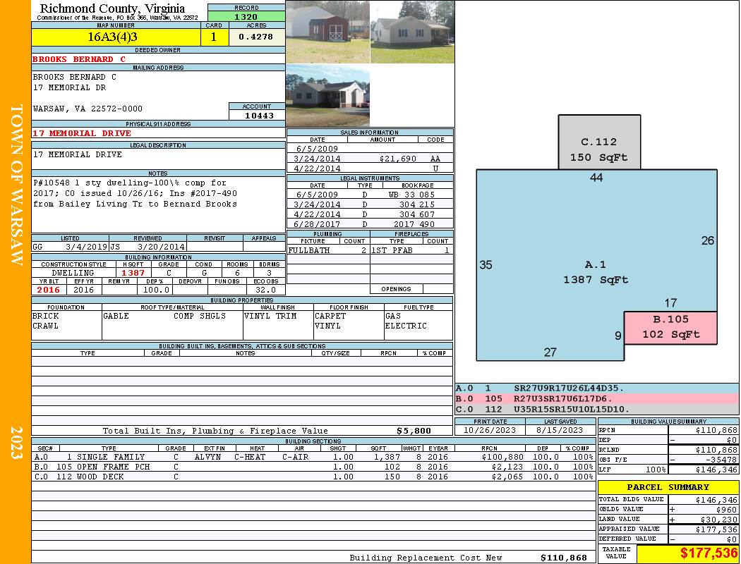
Task: Select the sale amount $21,690
Action: 397,159
